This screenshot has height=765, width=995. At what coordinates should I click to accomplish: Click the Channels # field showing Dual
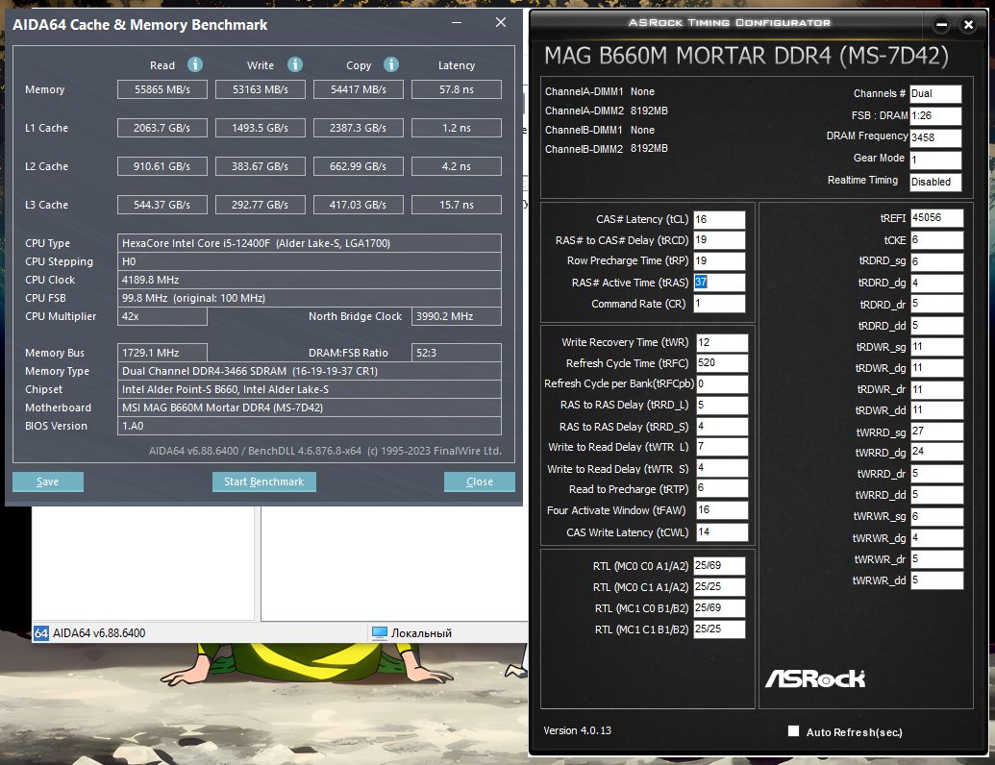coord(935,94)
